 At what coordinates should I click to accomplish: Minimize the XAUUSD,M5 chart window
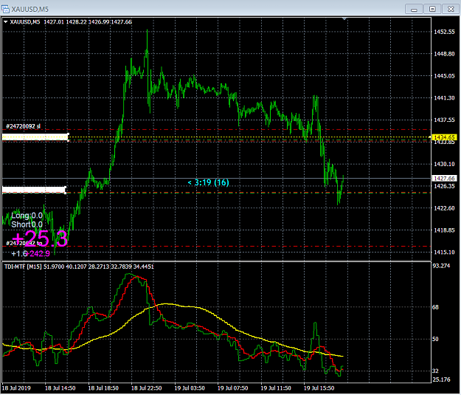pos(414,9)
